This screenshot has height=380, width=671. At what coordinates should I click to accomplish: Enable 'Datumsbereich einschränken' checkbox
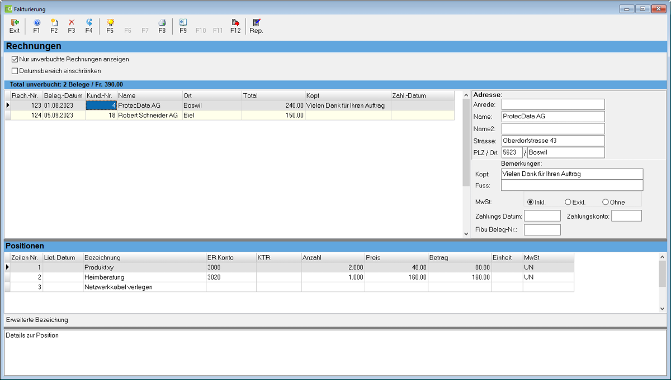pyautogui.click(x=15, y=71)
